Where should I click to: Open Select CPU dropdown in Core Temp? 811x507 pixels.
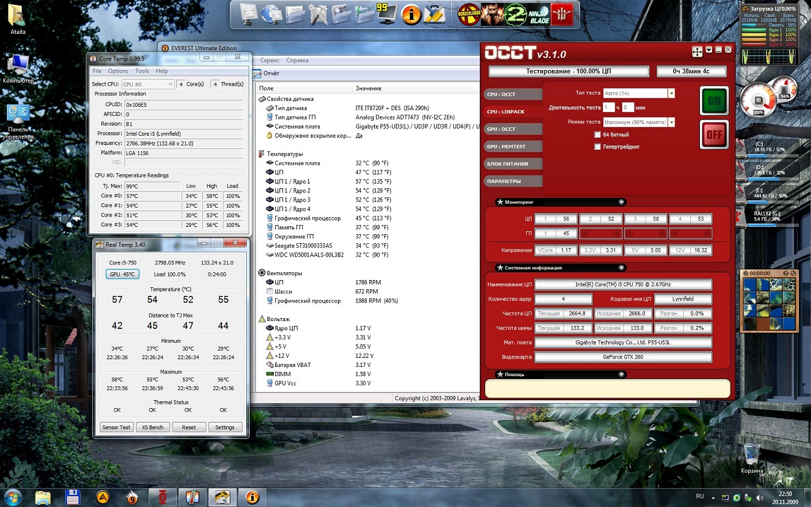148,84
